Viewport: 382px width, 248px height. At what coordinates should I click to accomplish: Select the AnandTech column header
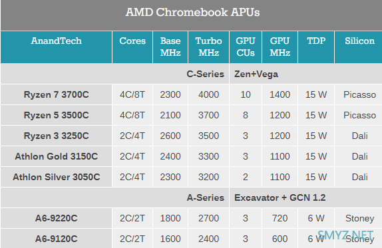tap(57, 41)
